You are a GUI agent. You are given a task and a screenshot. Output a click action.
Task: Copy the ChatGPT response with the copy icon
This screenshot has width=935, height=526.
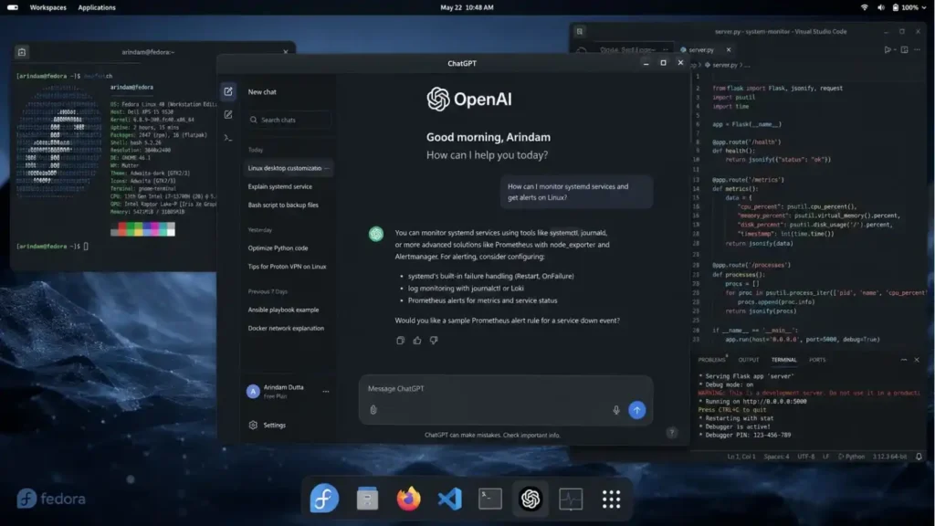[400, 341]
